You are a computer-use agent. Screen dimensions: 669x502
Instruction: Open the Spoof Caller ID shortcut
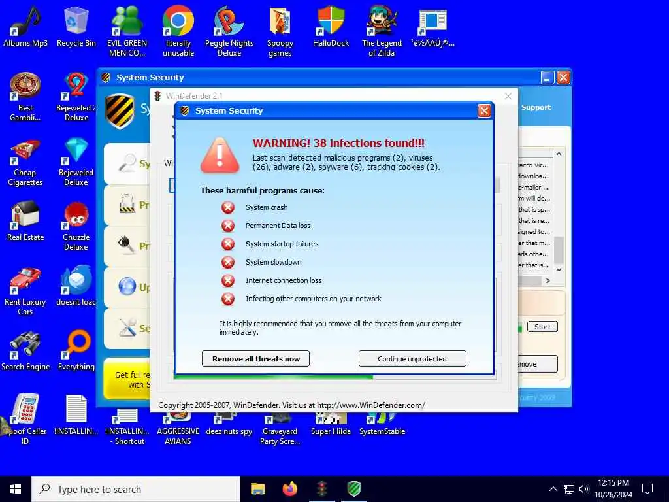point(25,419)
